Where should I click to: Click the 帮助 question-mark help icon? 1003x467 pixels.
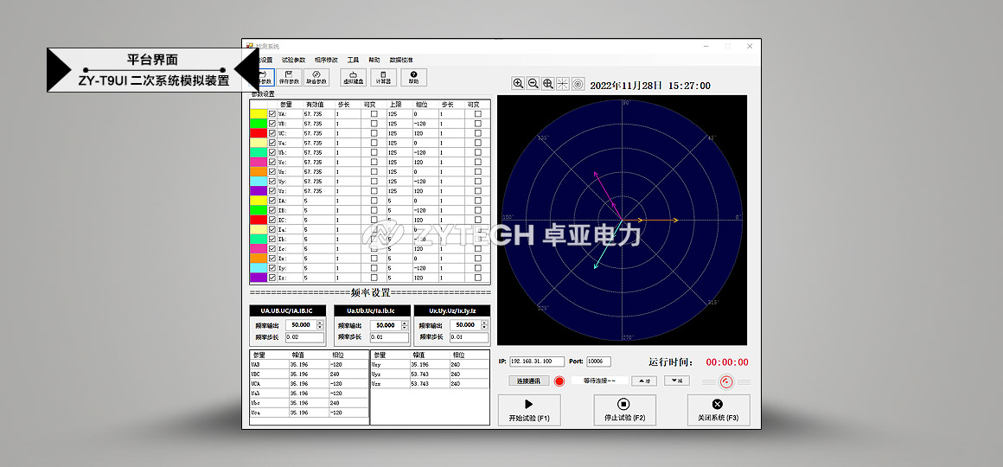(x=414, y=78)
